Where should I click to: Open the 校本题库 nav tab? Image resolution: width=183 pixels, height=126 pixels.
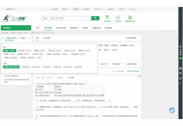click(x=109, y=28)
